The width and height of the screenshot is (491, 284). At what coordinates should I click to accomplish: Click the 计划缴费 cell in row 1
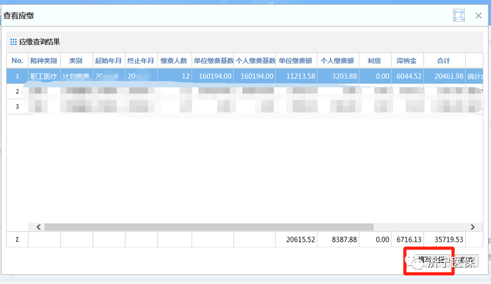point(76,76)
